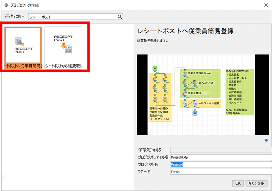Click the heading レシートポストへ従業員簡易登録
This screenshot has width=272, height=191.
pyautogui.click(x=185, y=31)
